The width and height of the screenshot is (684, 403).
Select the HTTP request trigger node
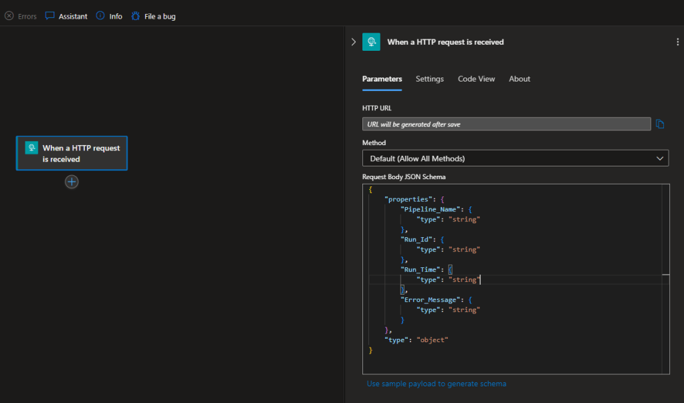click(80, 154)
